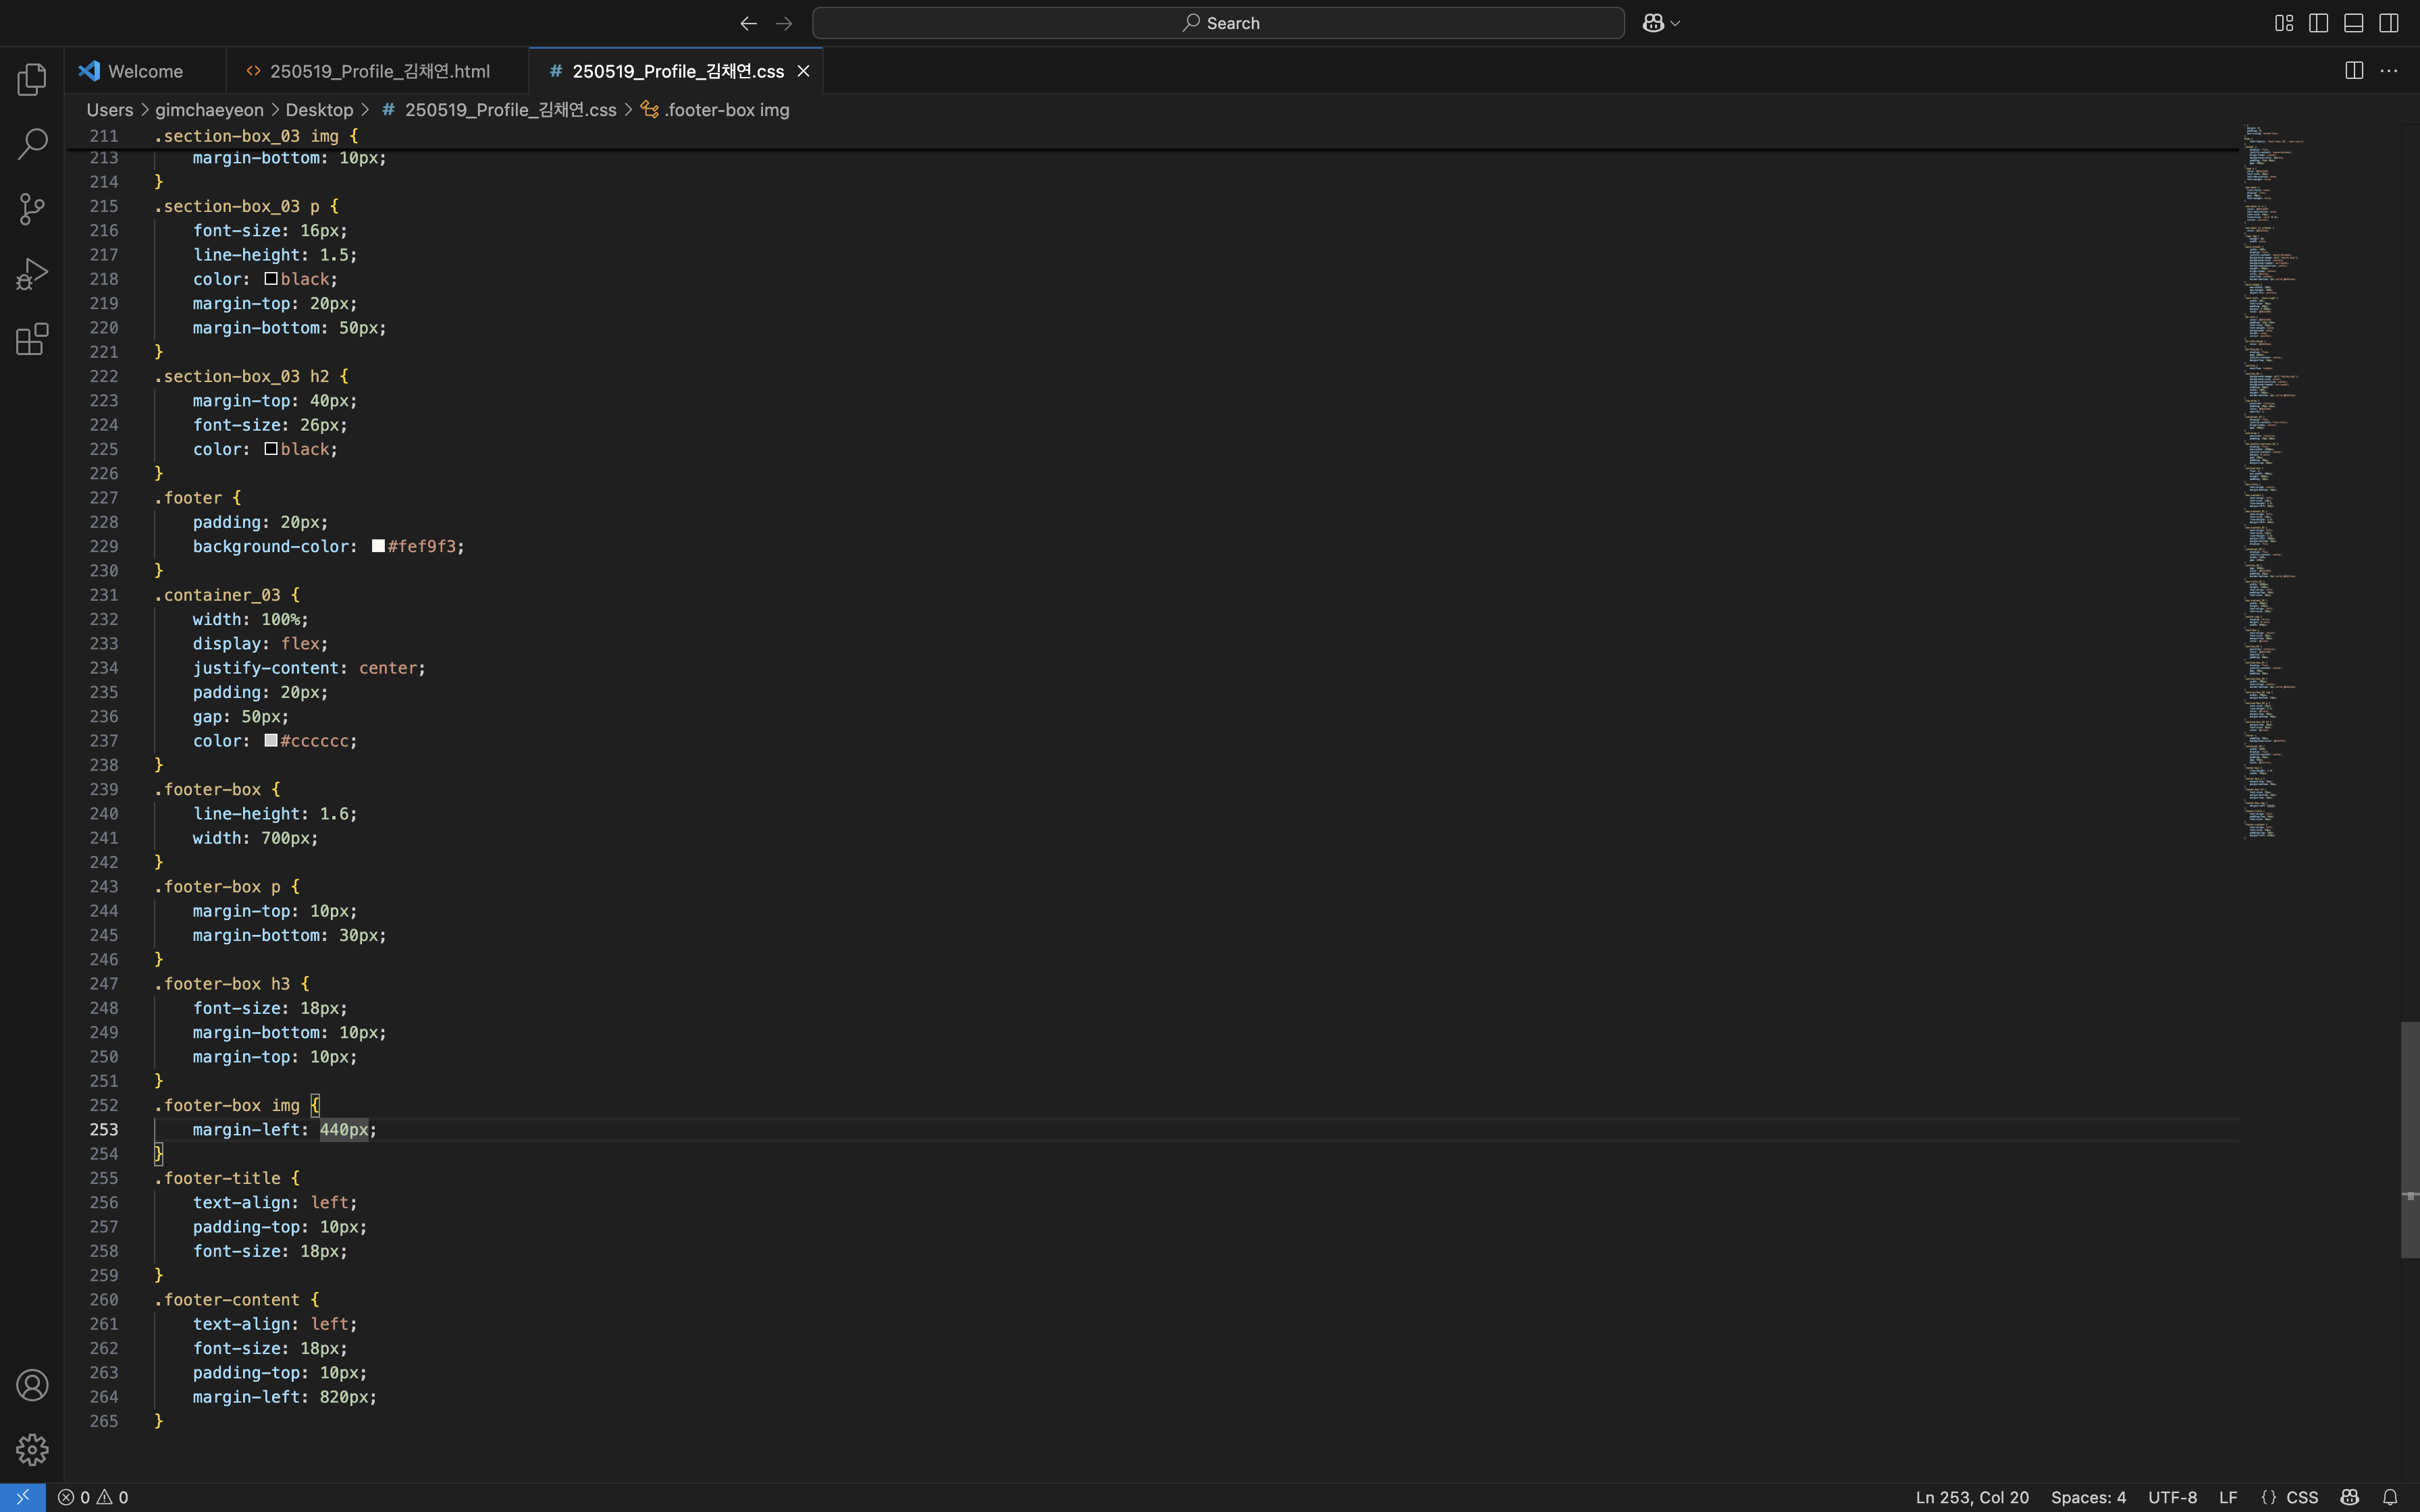Open editor More Actions menu
The image size is (2420, 1512).
point(2389,71)
